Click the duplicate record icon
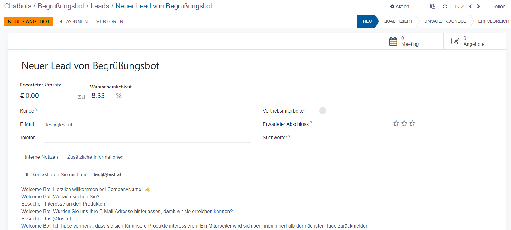 coord(432,6)
